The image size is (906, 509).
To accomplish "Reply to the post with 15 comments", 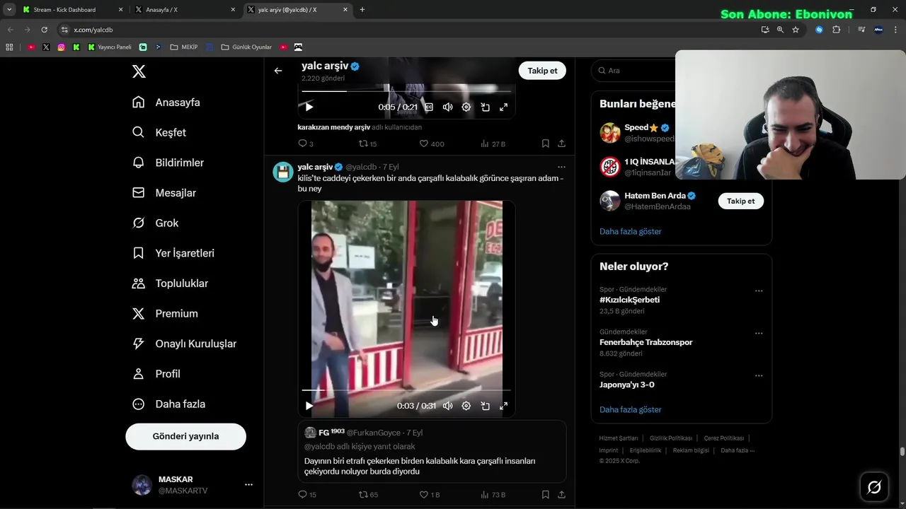I will click(x=307, y=495).
